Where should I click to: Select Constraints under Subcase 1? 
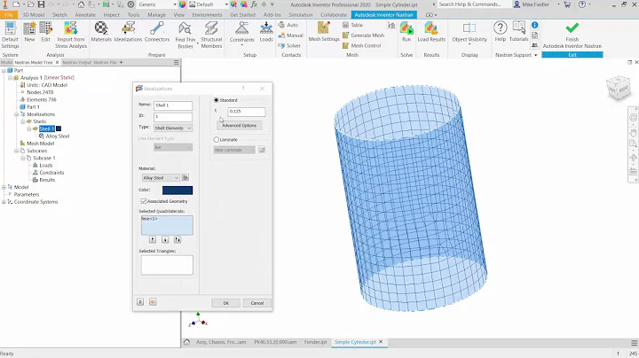tap(51, 173)
